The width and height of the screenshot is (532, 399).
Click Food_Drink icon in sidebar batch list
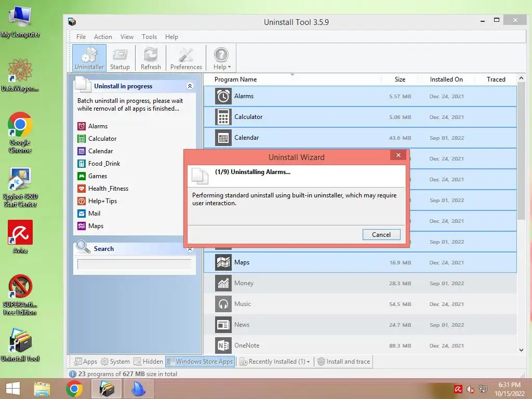pyautogui.click(x=82, y=164)
